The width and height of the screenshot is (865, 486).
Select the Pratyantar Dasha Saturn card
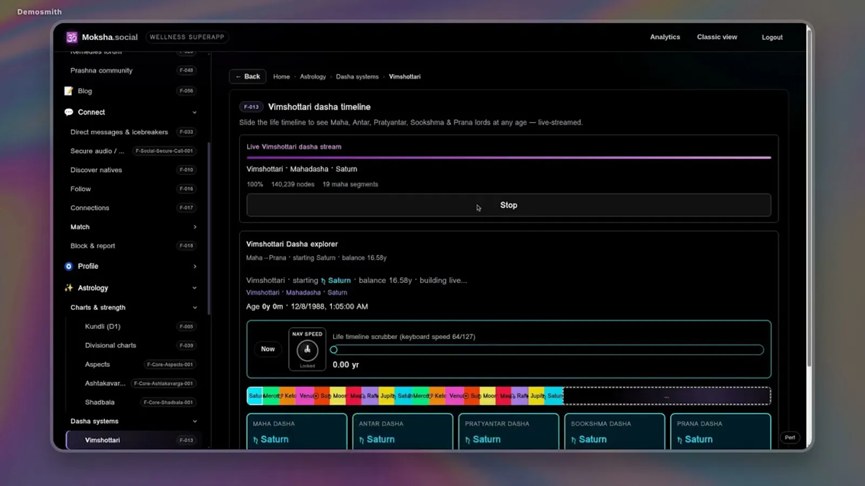click(x=509, y=431)
